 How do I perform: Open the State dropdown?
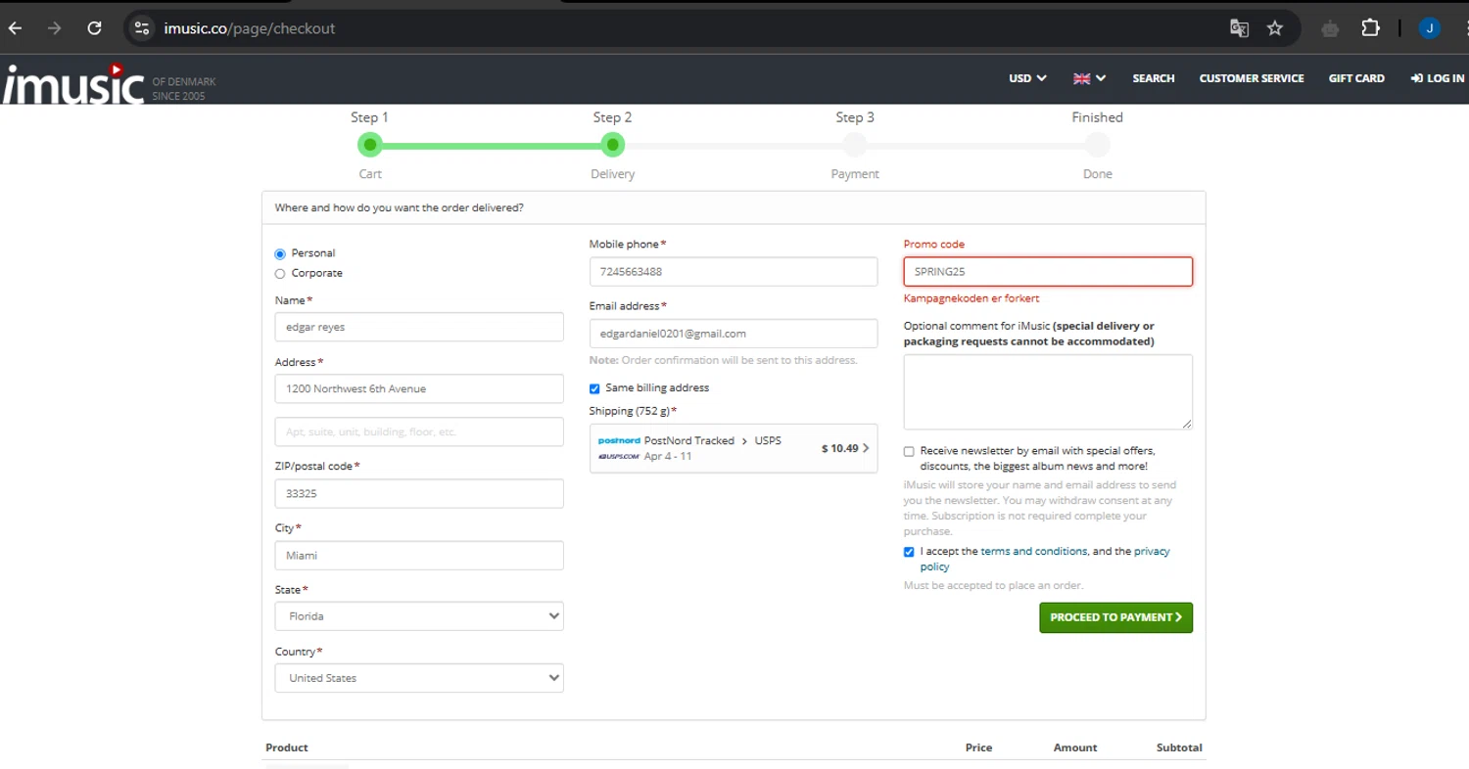419,616
